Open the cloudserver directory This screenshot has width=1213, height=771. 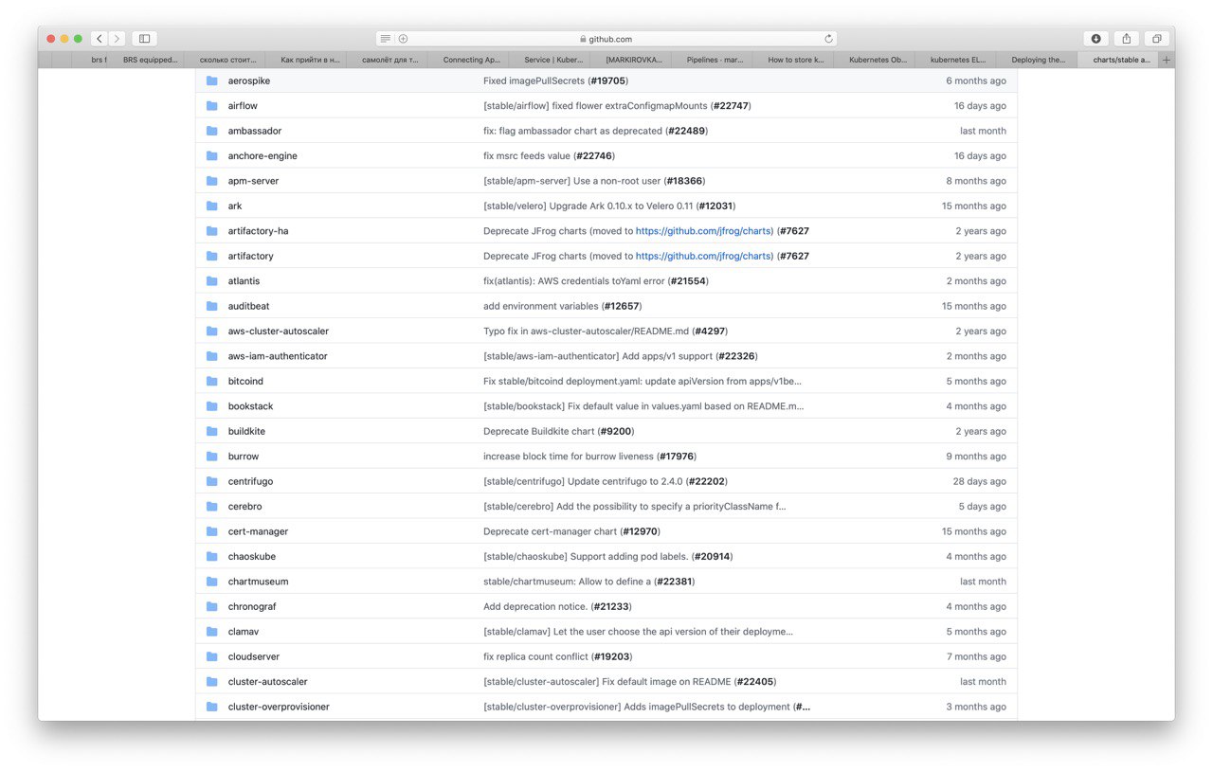click(254, 656)
